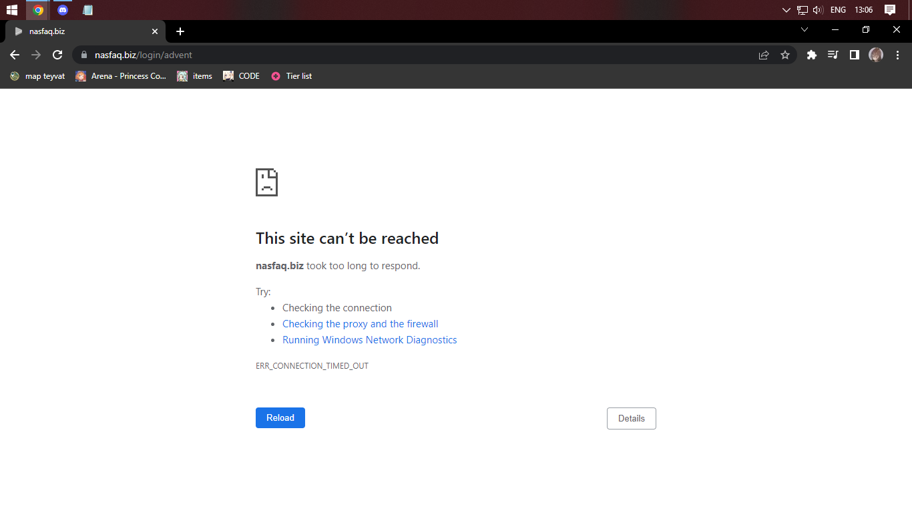Reload the page from the toolbar

pos(57,55)
